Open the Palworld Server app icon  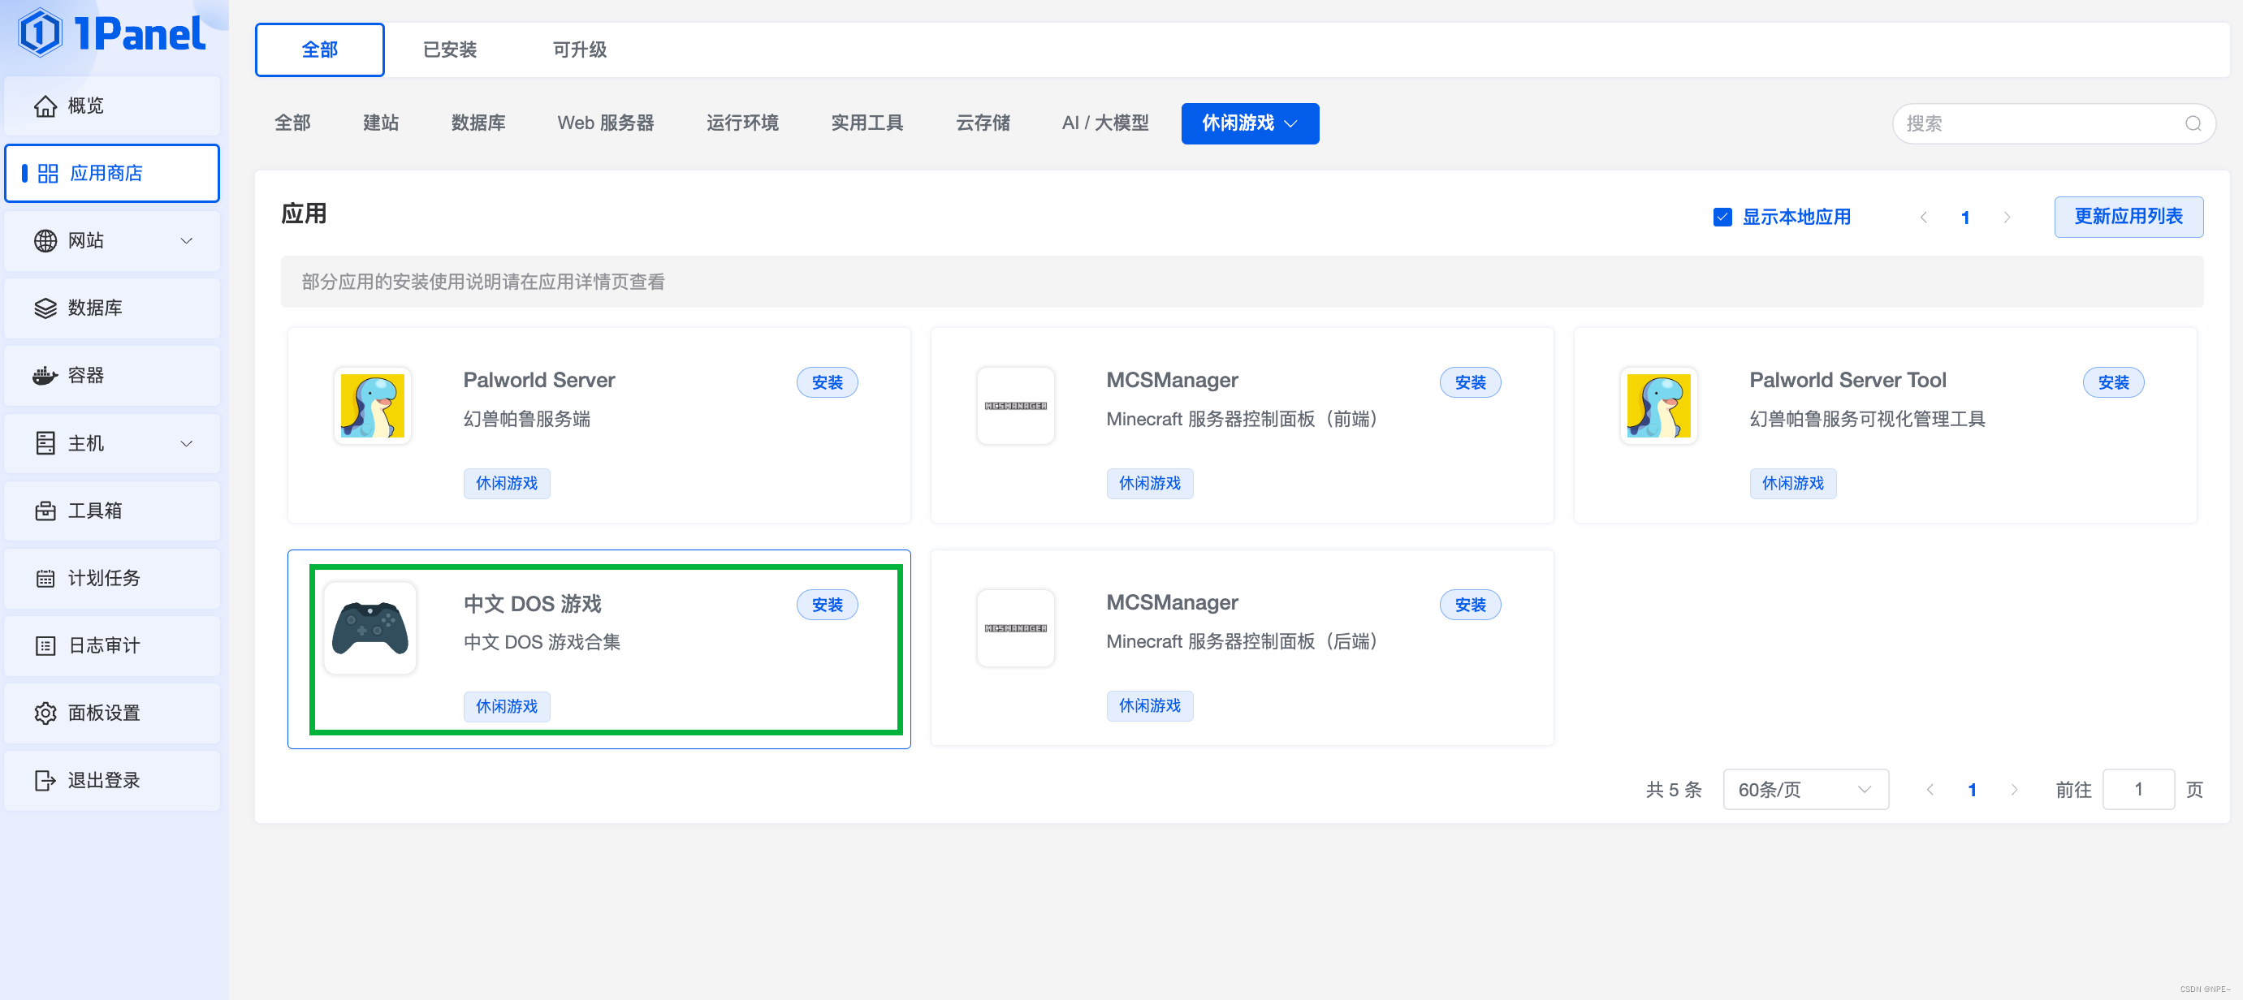pos(373,406)
